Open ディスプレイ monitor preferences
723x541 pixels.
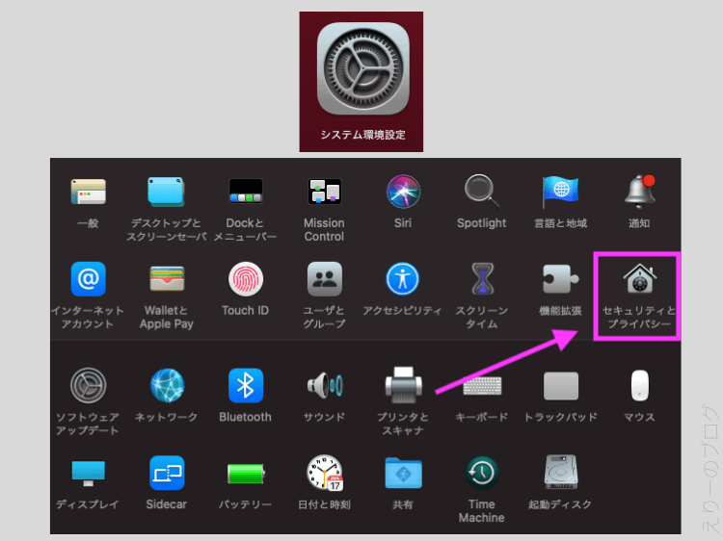click(x=88, y=474)
